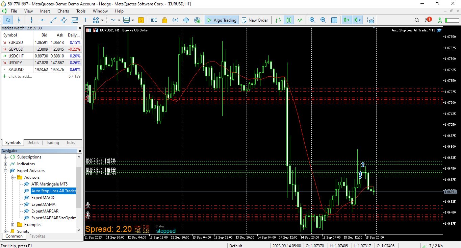Image resolution: width=461 pixels, height=248 pixels.
Task: Take a chart screenshot with camera icon
Action: pyautogui.click(x=370, y=20)
